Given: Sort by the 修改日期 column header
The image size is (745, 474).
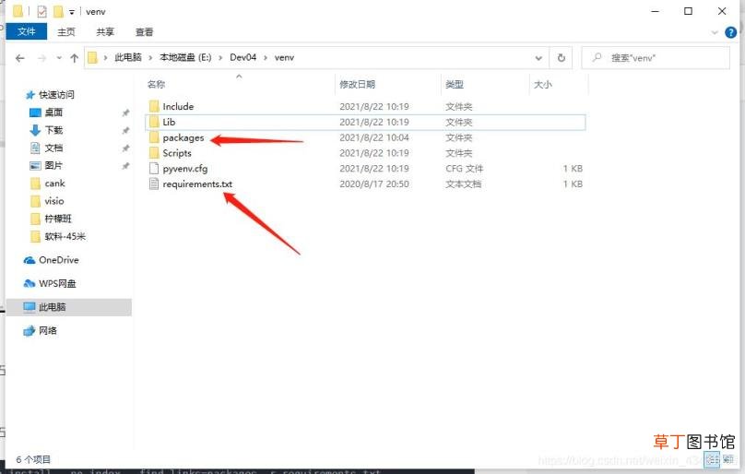Looking at the screenshot, I should coord(358,84).
